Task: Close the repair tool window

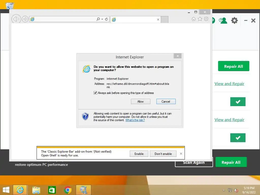Action: (253, 21)
